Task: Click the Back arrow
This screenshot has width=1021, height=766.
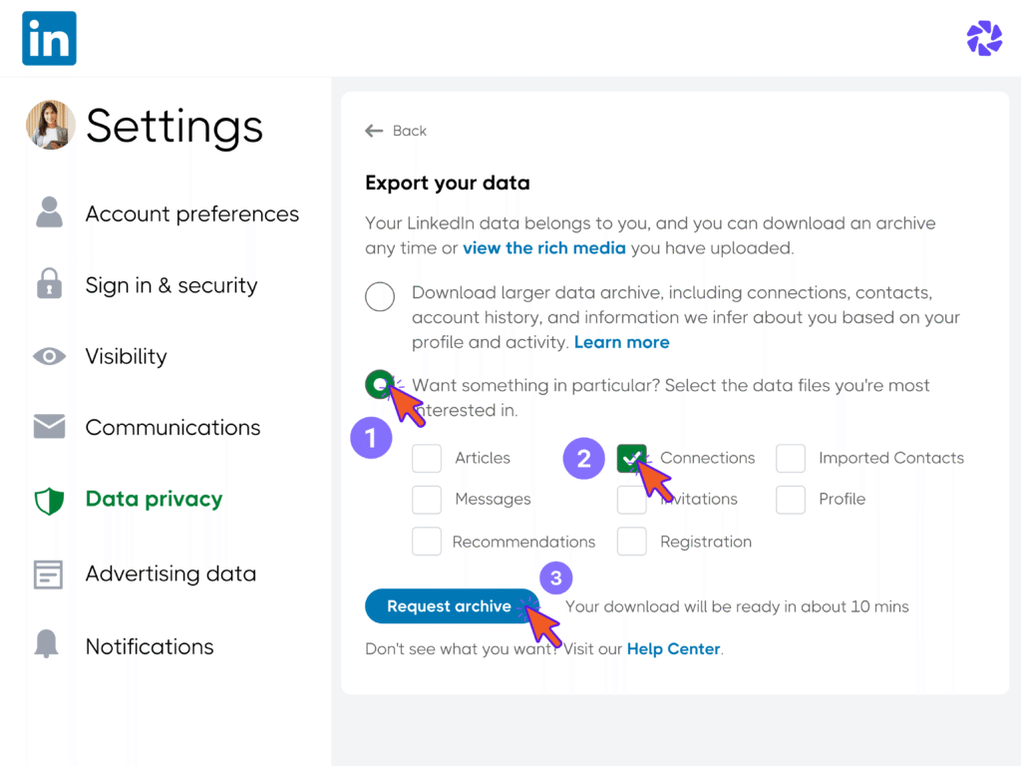Action: 373,130
